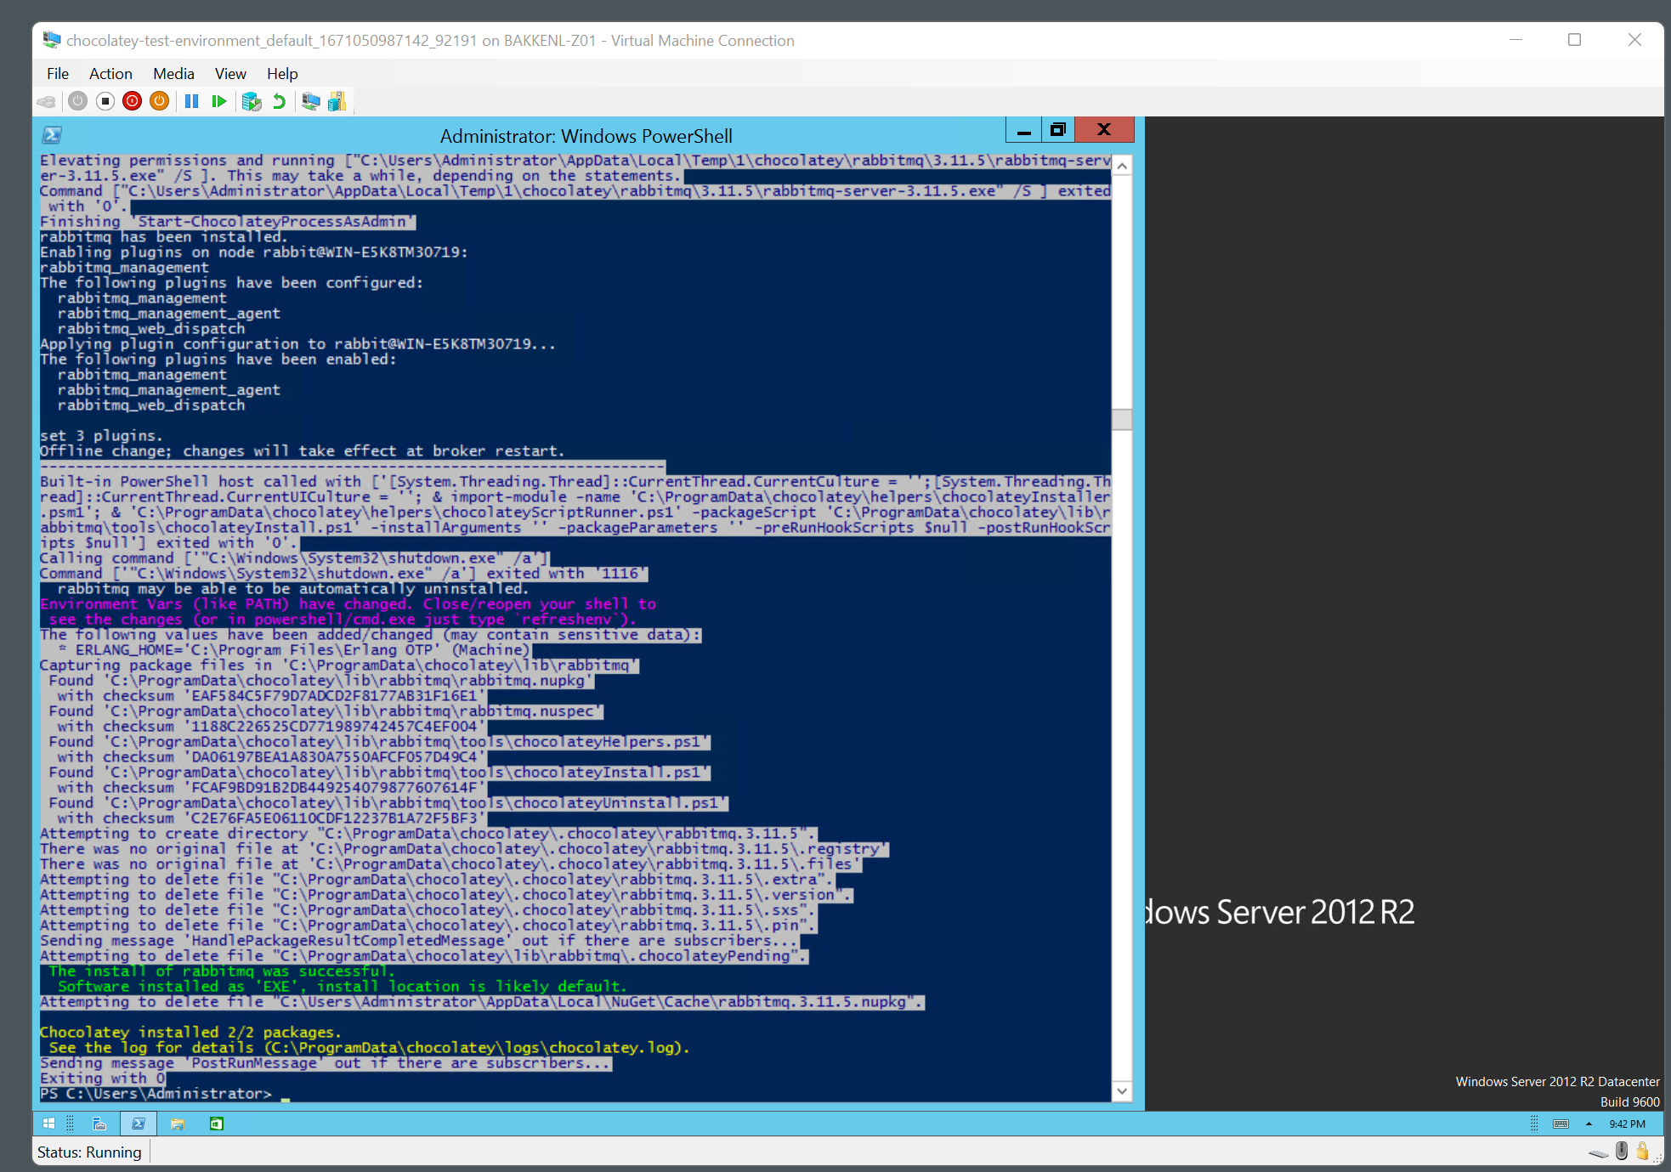Open the Media menu

pyautogui.click(x=173, y=74)
